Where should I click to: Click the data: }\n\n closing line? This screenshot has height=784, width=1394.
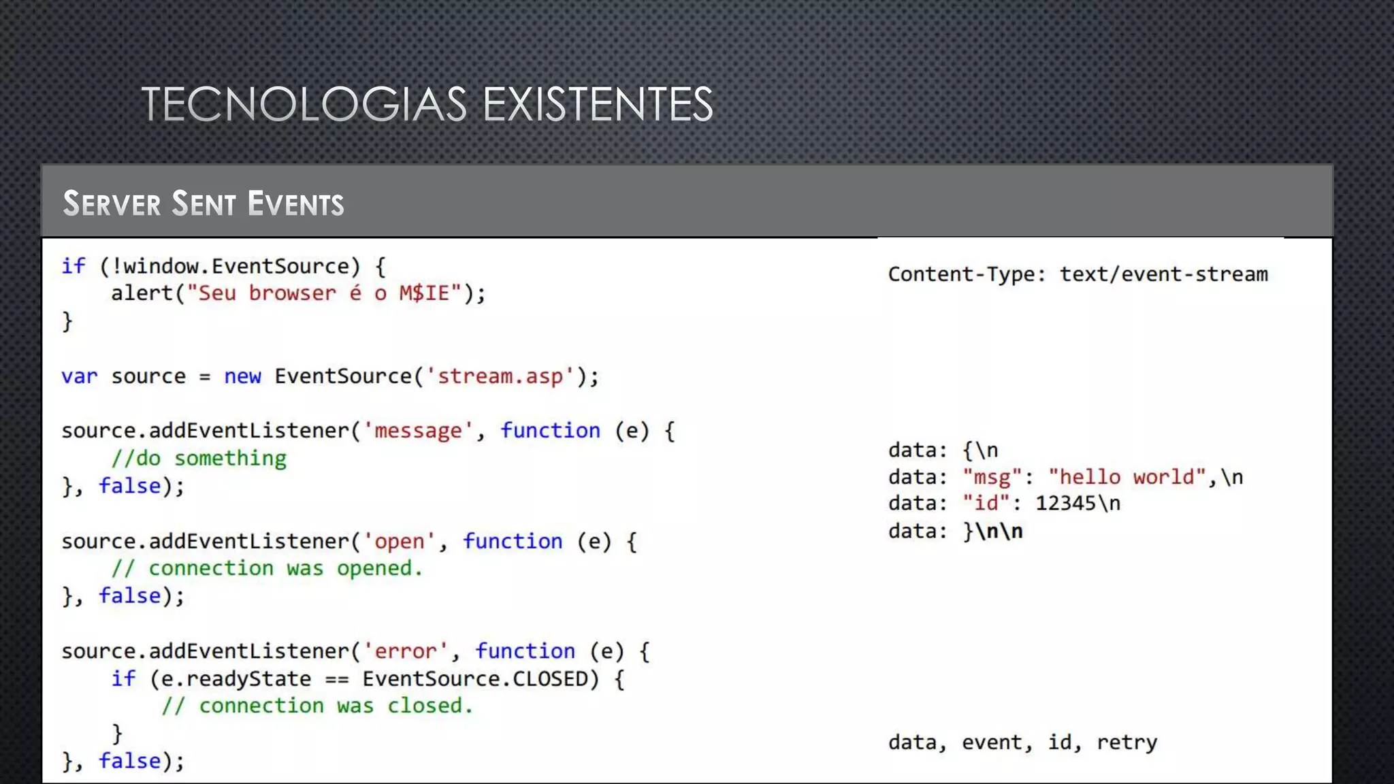click(x=955, y=531)
